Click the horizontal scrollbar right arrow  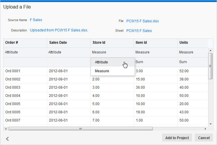(x=205, y=129)
